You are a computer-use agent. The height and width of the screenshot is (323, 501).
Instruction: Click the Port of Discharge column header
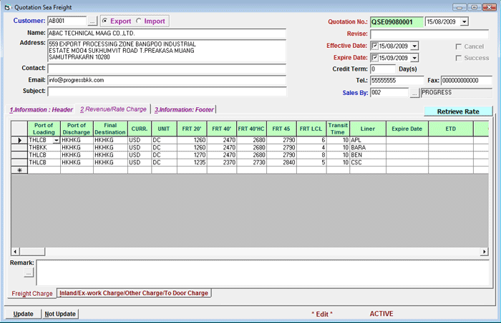point(77,129)
